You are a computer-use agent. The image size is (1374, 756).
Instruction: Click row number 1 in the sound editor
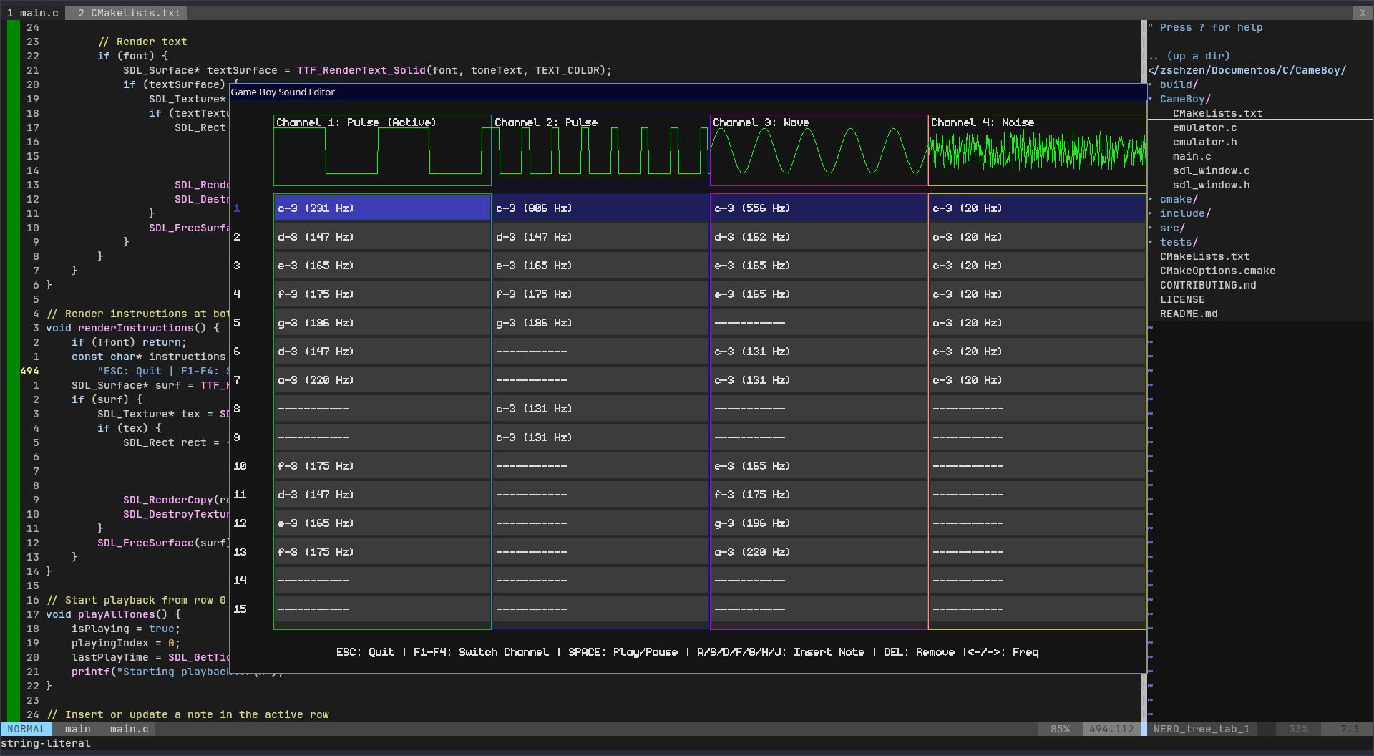[x=237, y=208]
